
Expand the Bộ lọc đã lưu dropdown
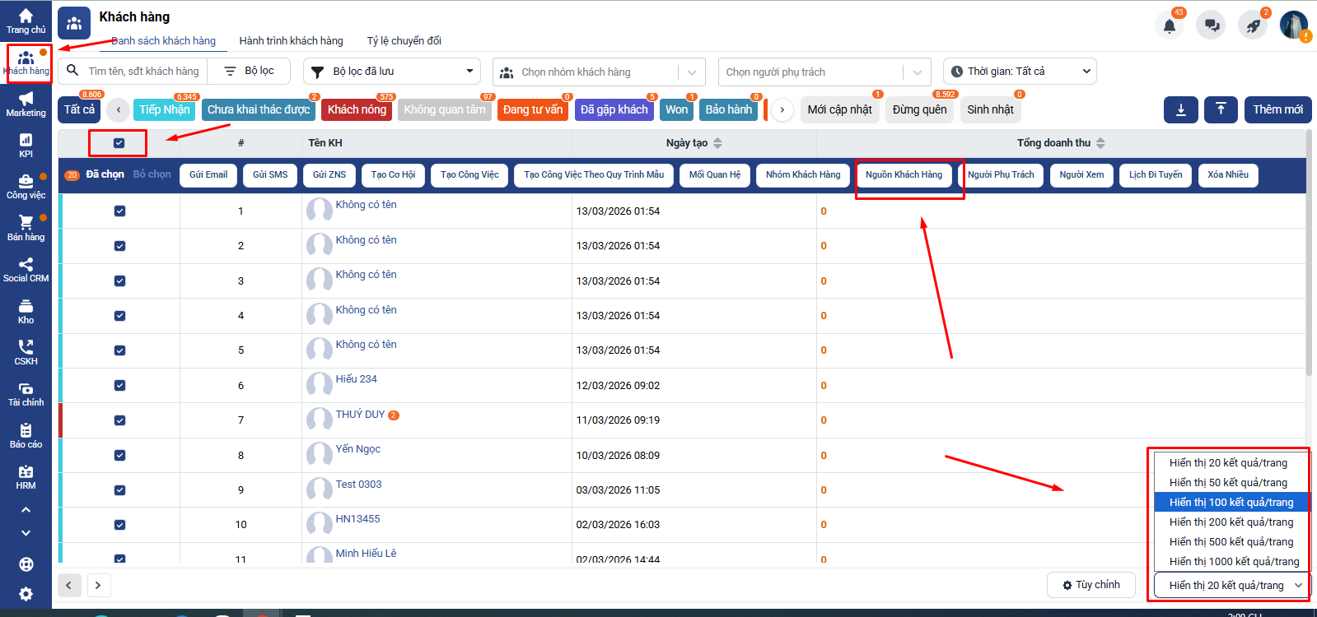click(x=392, y=72)
